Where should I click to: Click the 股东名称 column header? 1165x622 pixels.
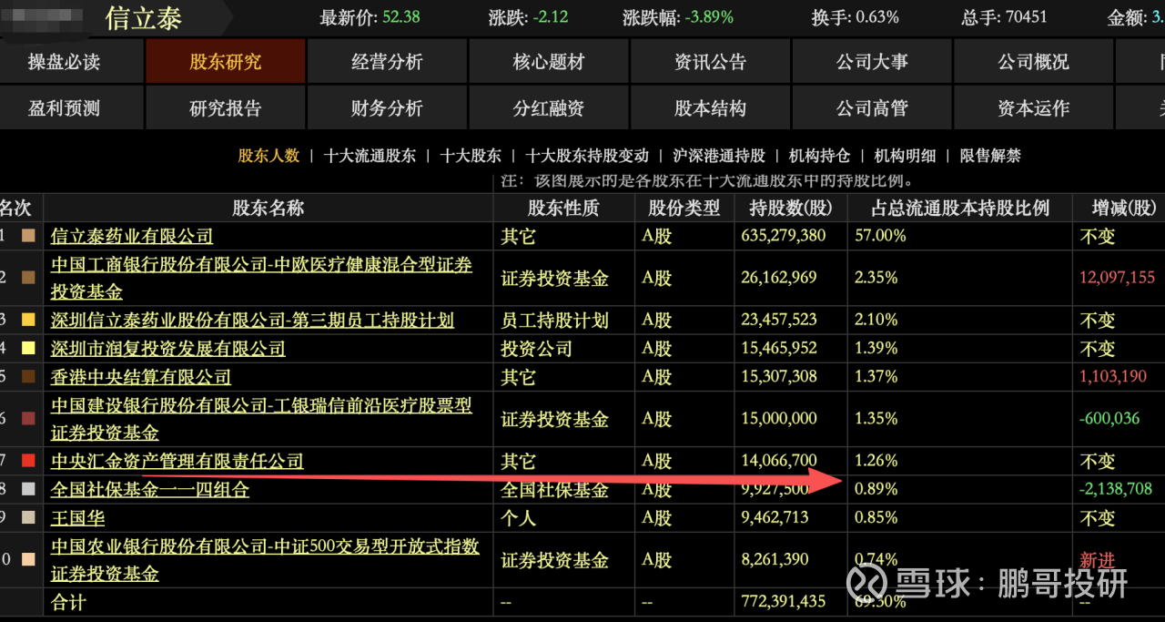tap(268, 208)
